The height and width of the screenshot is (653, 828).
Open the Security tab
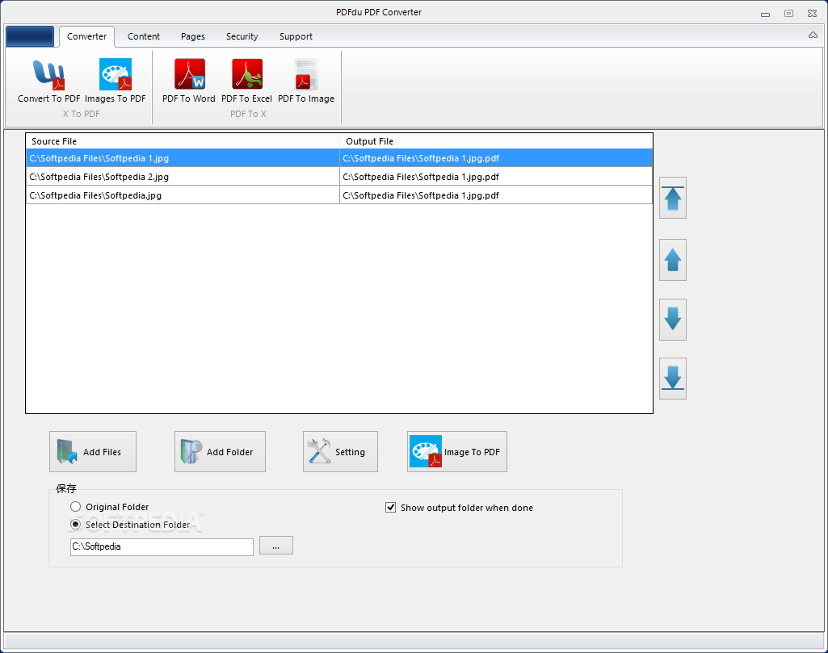tap(242, 36)
